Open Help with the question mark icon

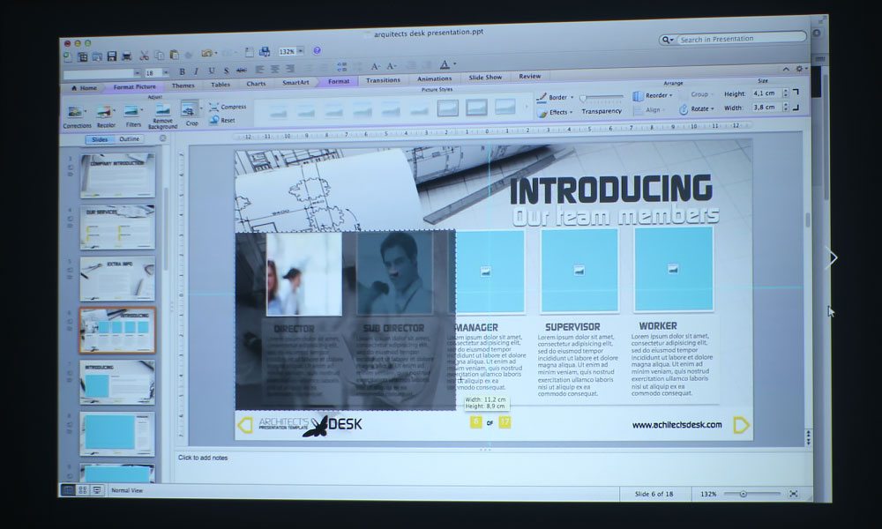[317, 52]
